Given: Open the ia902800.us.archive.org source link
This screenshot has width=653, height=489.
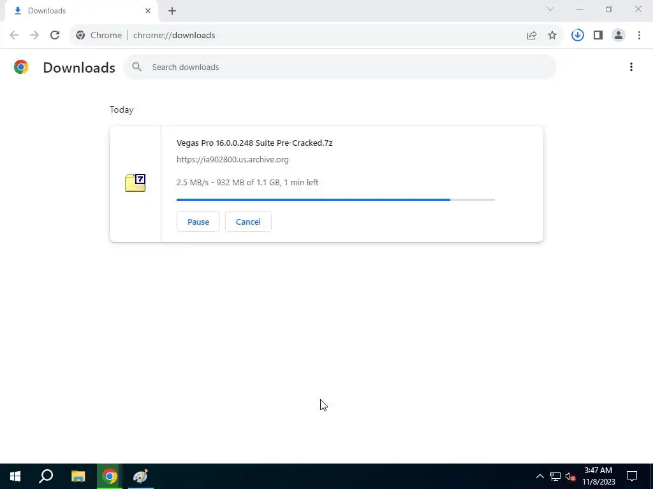Looking at the screenshot, I should (232, 160).
